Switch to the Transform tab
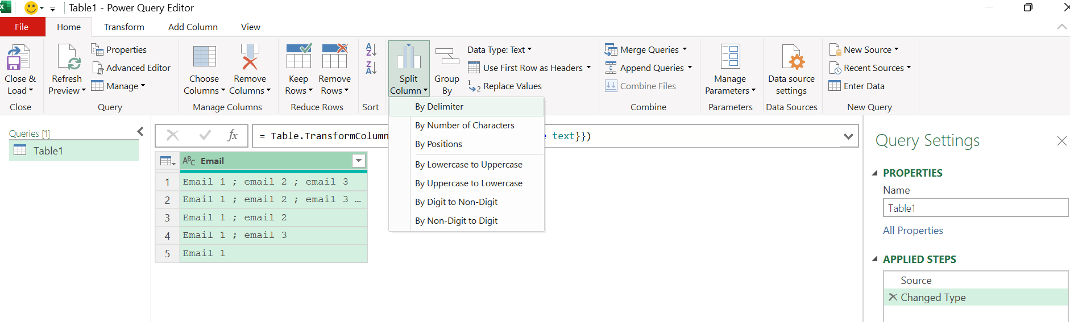This screenshot has width=1070, height=322. pyautogui.click(x=124, y=27)
